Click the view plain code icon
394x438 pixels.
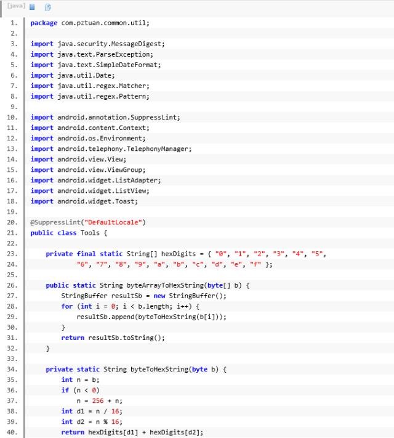(32, 7)
